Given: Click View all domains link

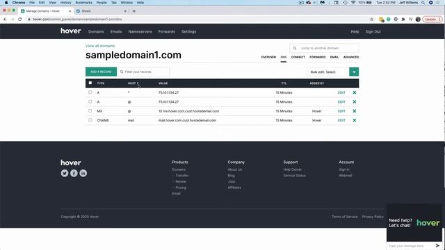Looking at the screenshot, I should [100, 46].
